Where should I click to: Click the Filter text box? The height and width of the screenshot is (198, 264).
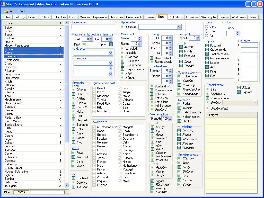pyautogui.click(x=47, y=192)
